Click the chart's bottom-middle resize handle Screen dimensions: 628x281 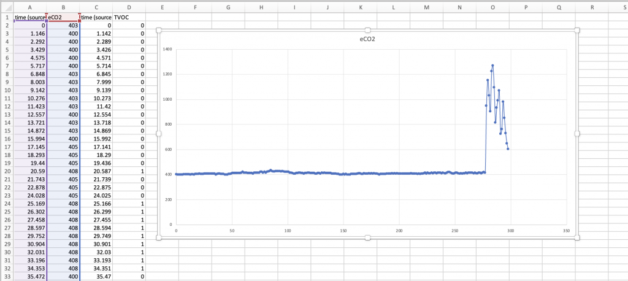point(367,237)
